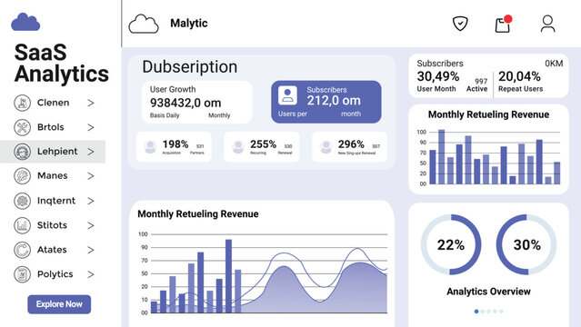
Task: Click the avatar icon beside 255%
Action: [x=238, y=147]
